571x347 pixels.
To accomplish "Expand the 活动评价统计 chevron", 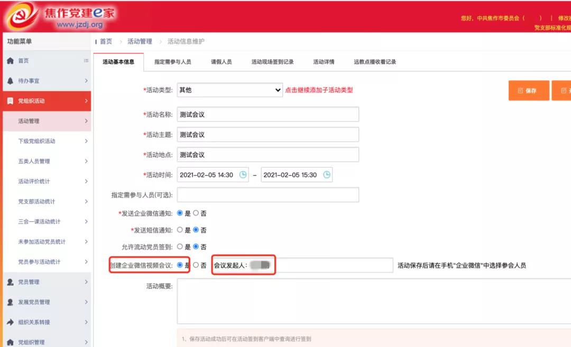I will (x=86, y=181).
